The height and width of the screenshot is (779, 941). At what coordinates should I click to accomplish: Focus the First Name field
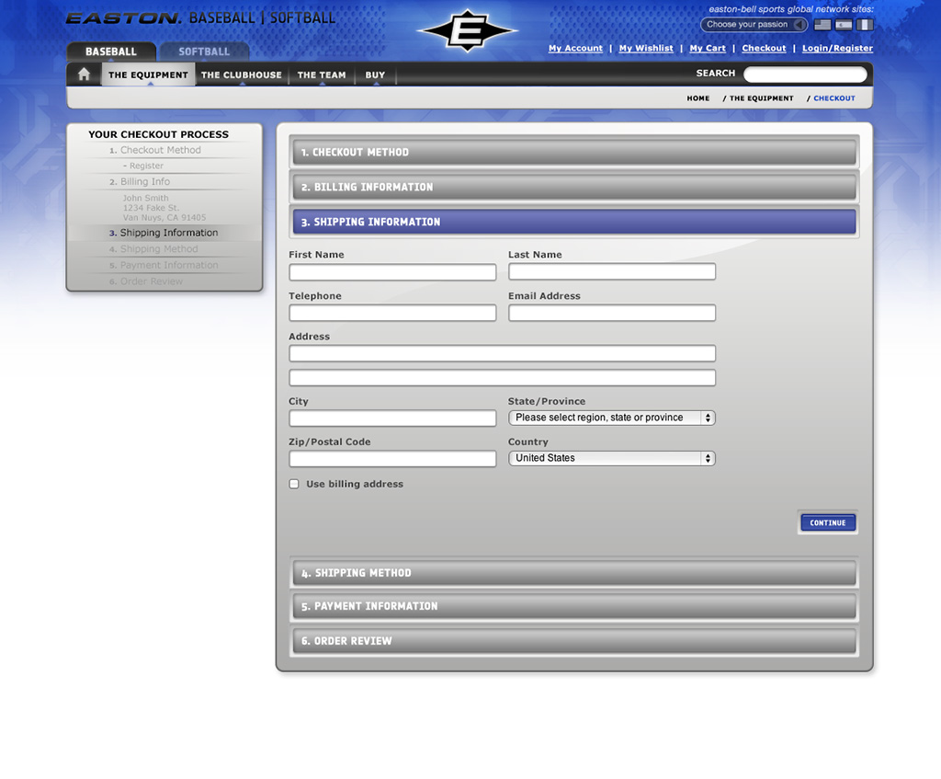point(392,272)
